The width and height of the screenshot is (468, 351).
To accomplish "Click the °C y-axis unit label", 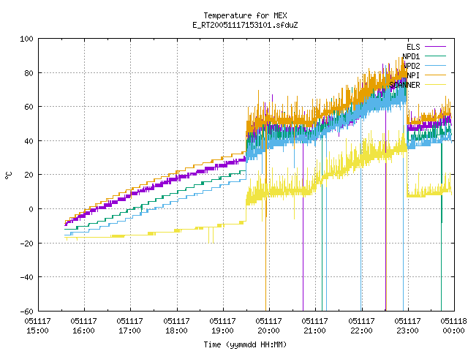I will [x=9, y=175].
